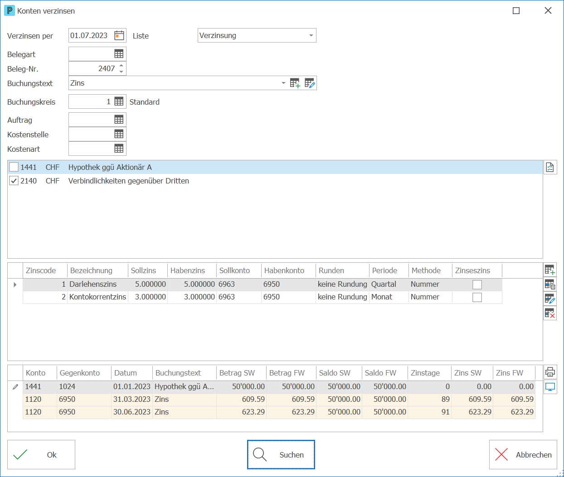Open the Kostenart lookup table
Image resolution: width=564 pixels, height=477 pixels.
click(x=119, y=149)
